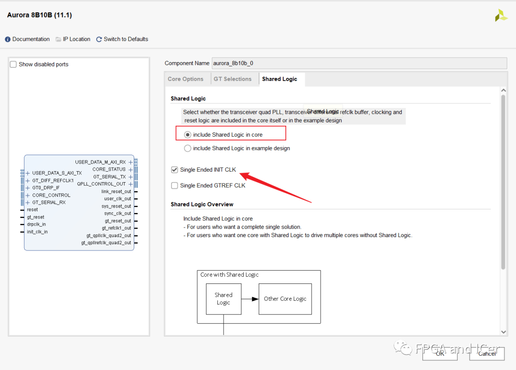
Task: Click Switch to Defaults
Action: (126, 39)
